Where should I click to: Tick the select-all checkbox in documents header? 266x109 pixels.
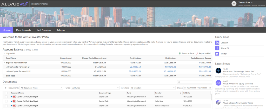[6, 93]
